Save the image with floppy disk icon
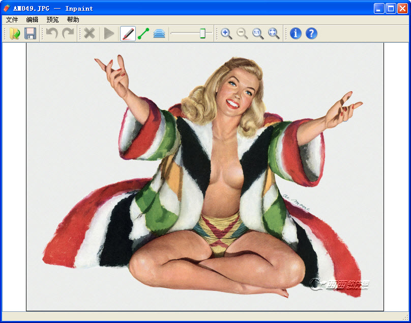The width and height of the screenshot is (411, 323). [30, 34]
